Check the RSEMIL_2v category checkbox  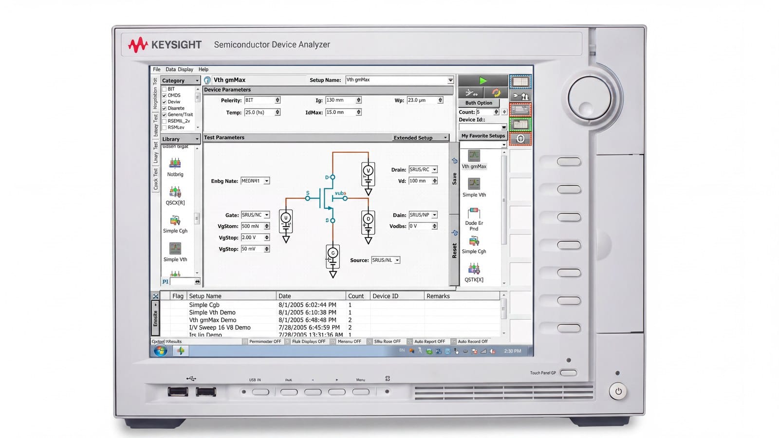[x=164, y=121]
